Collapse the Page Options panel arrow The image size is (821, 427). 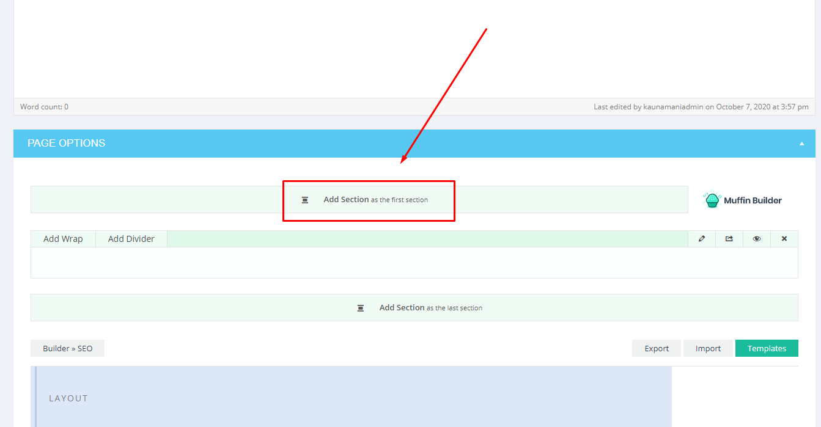coord(801,143)
